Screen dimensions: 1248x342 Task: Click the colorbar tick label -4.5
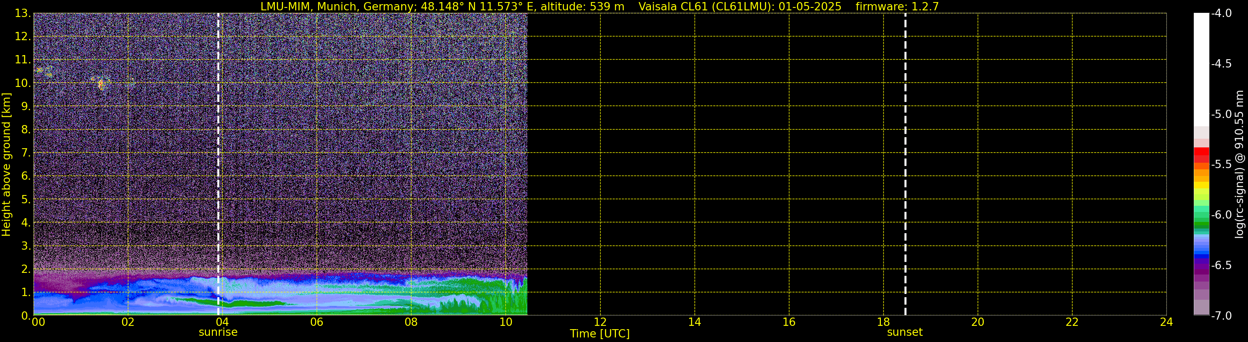(x=1222, y=64)
